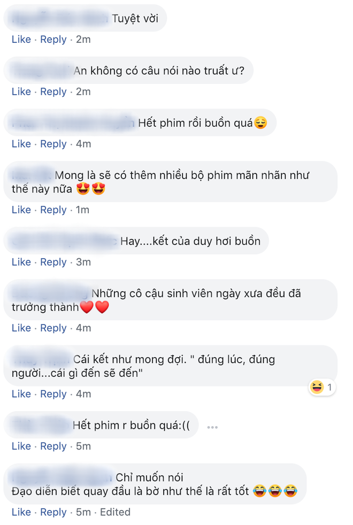
Task: Open the 'Edited' history on the last comment
Action: pos(115,512)
